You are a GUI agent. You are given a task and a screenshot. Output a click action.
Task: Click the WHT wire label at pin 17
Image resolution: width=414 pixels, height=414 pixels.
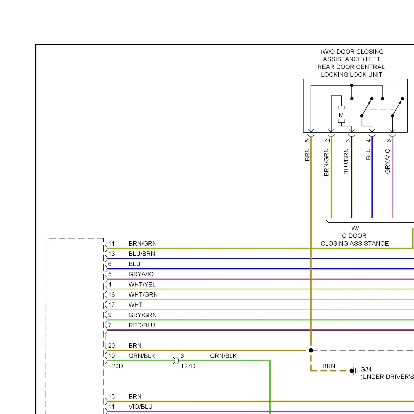point(136,305)
